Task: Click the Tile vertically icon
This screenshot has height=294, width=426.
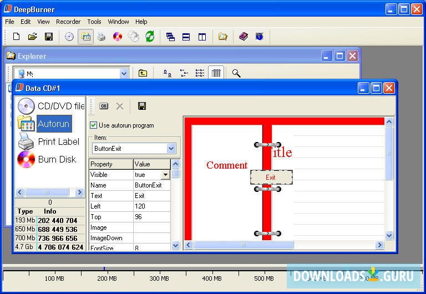Action: tap(202, 37)
